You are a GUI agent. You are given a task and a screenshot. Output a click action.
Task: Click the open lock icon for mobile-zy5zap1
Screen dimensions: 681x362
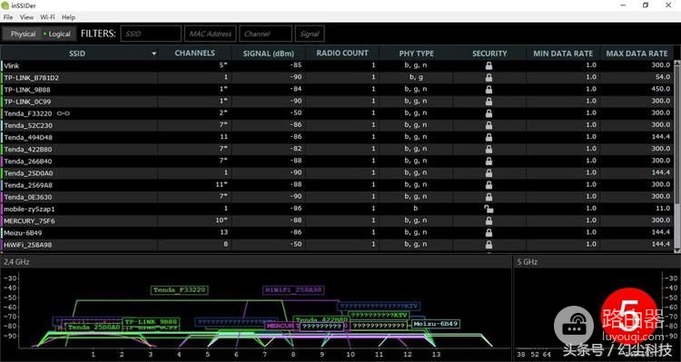point(489,209)
